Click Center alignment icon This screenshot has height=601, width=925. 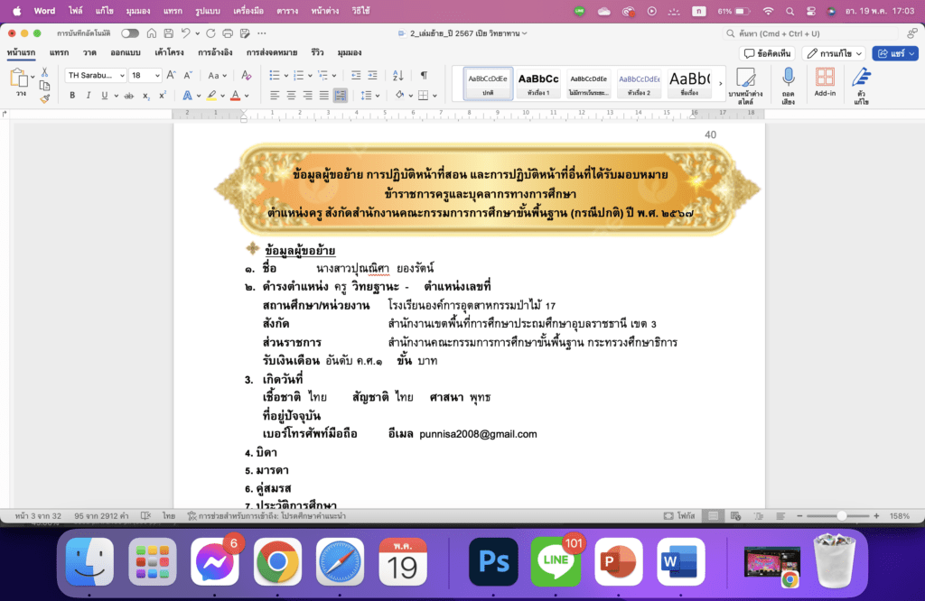[x=291, y=95]
